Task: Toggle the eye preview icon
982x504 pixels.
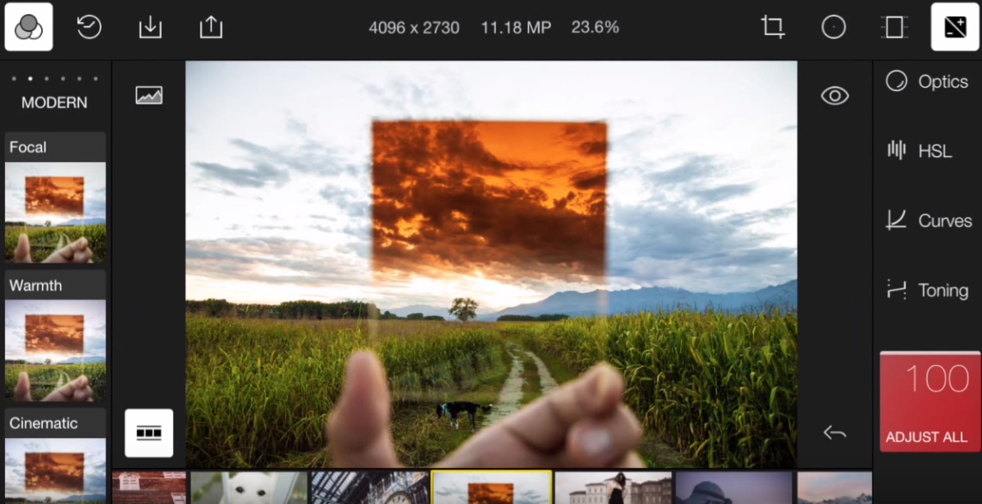Action: tap(835, 96)
